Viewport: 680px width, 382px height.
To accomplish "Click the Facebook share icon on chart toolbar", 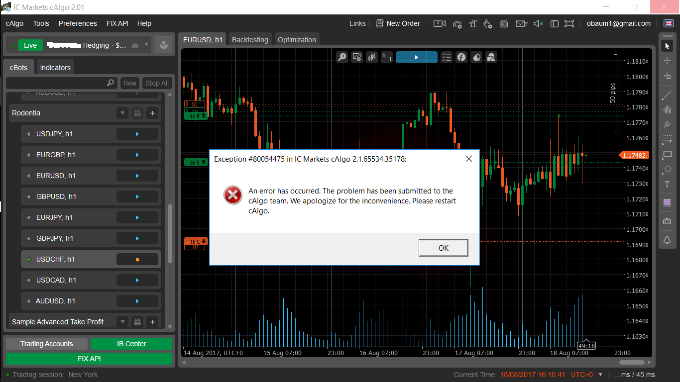I will (x=461, y=57).
